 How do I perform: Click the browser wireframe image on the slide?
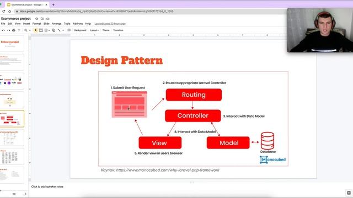(x=129, y=104)
